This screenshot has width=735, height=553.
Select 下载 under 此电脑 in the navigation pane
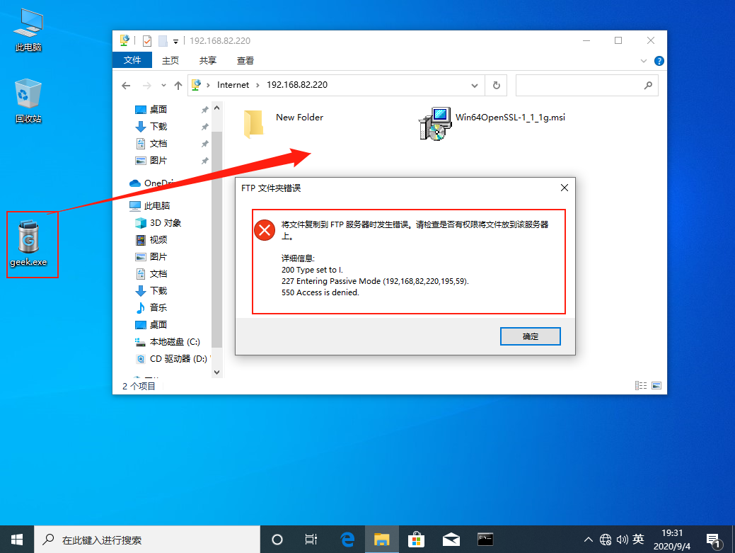tap(151, 291)
